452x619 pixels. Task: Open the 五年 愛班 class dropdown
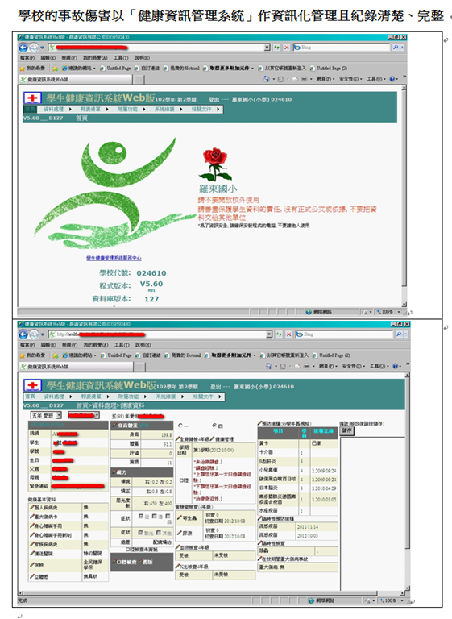click(46, 415)
